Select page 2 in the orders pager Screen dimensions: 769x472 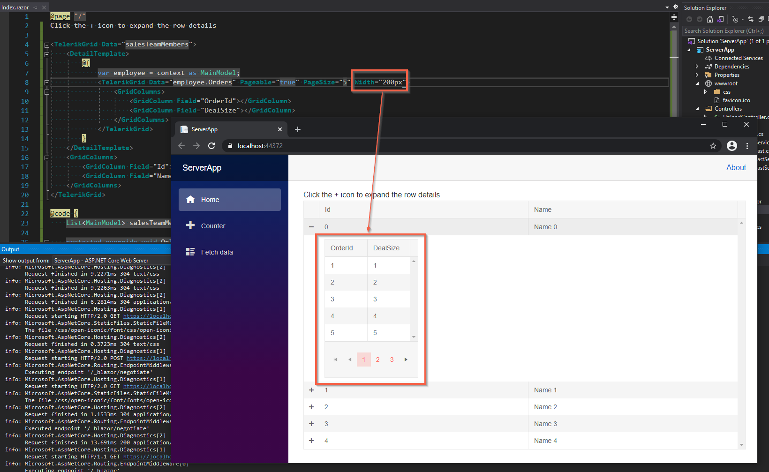378,360
